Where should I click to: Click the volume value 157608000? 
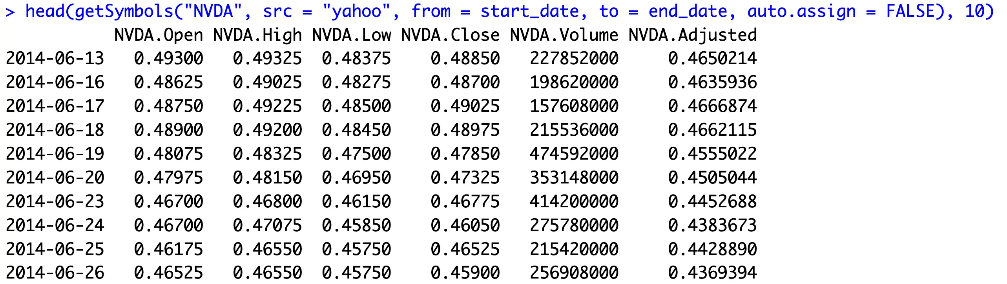(574, 106)
